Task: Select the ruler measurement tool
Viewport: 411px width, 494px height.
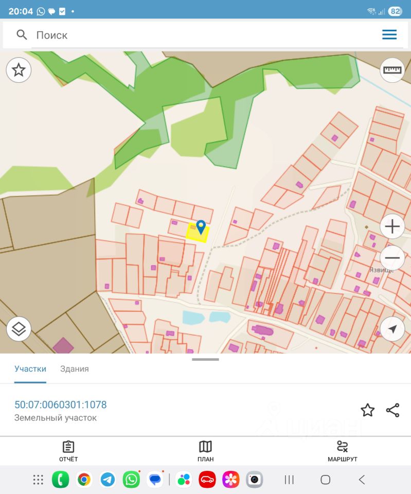Action: coord(392,70)
